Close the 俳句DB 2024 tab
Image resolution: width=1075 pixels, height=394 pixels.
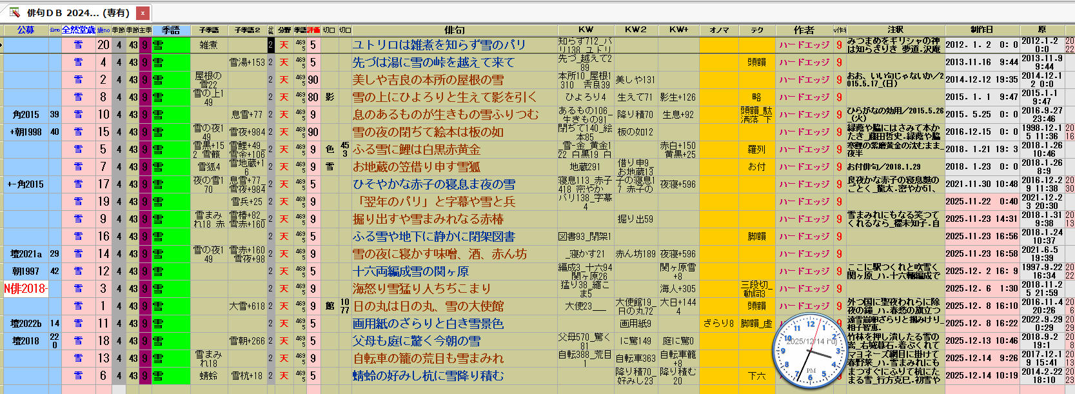pyautogui.click(x=143, y=13)
